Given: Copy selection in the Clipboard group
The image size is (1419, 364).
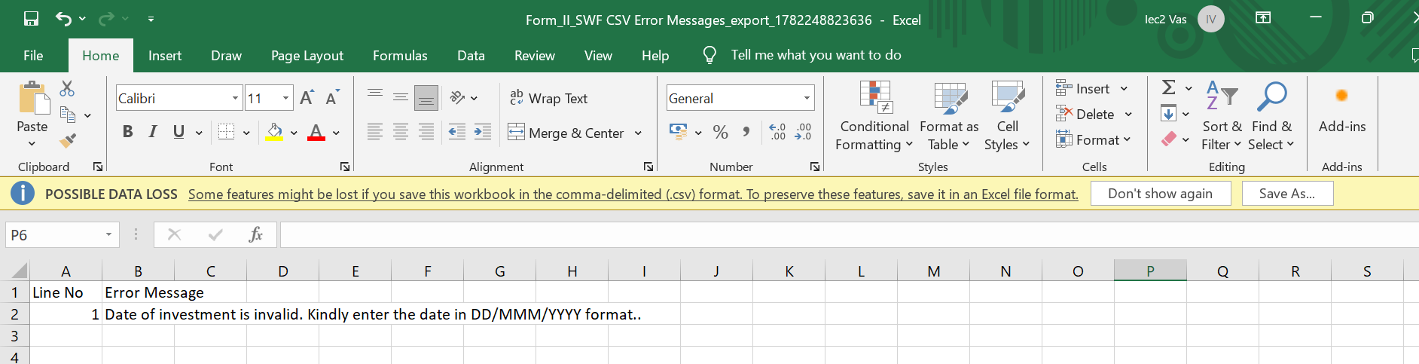Looking at the screenshot, I should 67,115.
